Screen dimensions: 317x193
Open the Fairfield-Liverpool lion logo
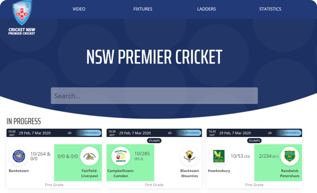click(x=89, y=156)
